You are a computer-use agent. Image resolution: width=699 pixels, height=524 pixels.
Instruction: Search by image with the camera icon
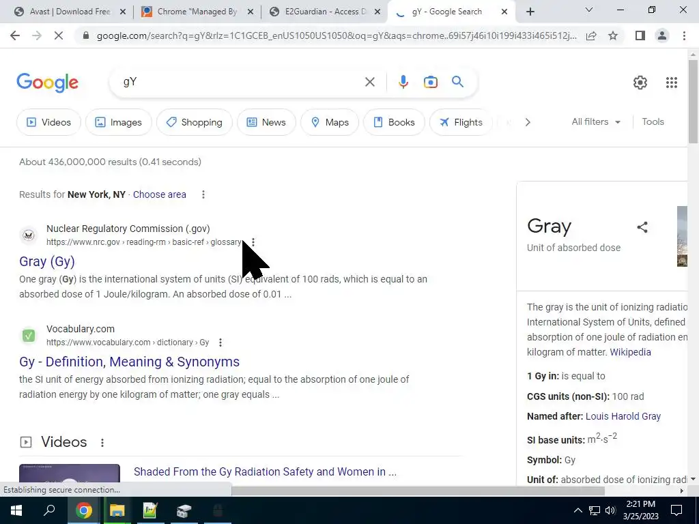430,82
